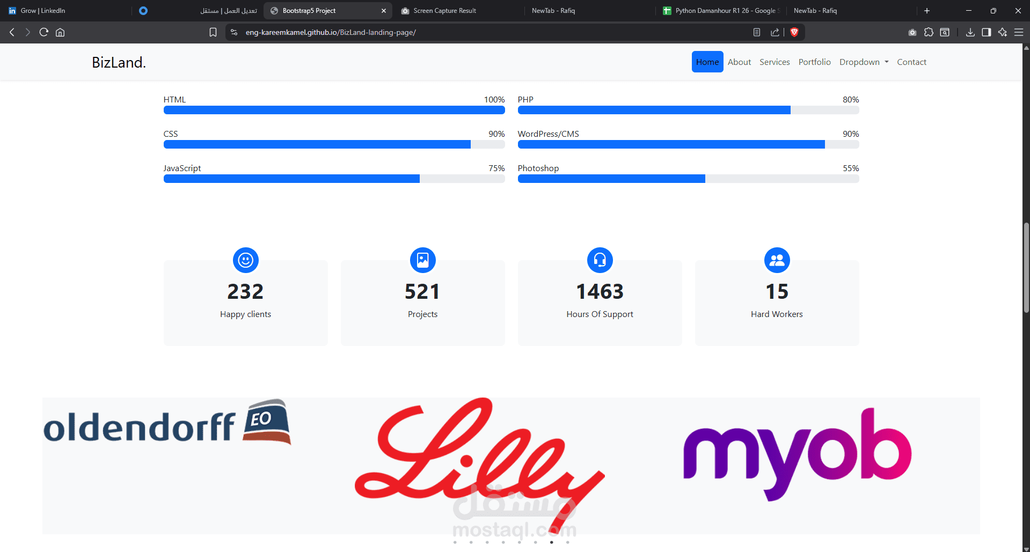The height and width of the screenshot is (552, 1030).
Task: Select the first carousel pagination dot
Action: coord(455,542)
